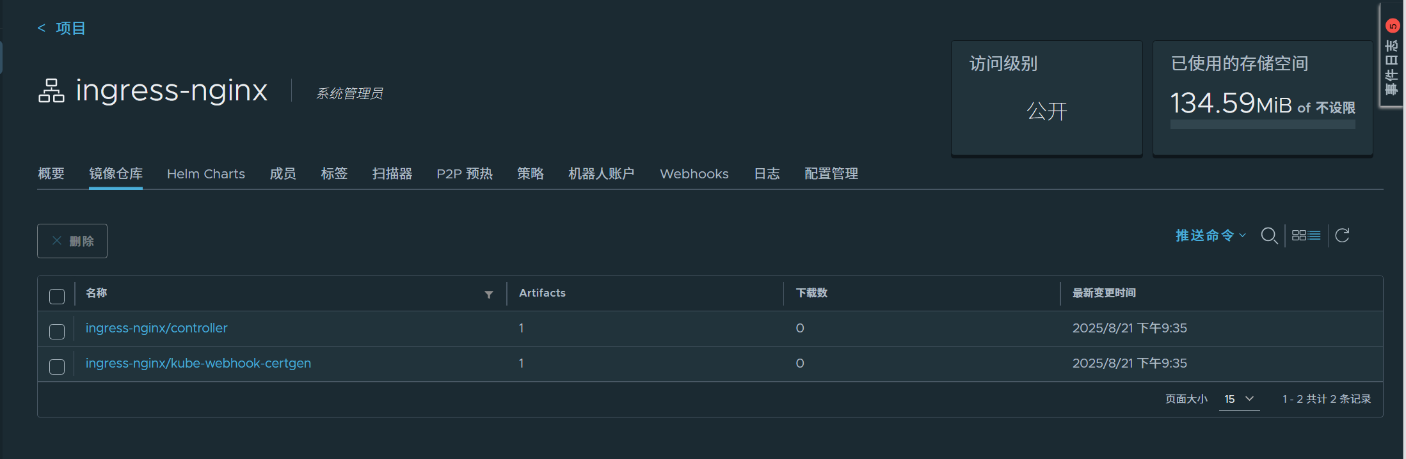This screenshot has width=1406, height=459.
Task: Open the 标签 tab
Action: coord(334,174)
